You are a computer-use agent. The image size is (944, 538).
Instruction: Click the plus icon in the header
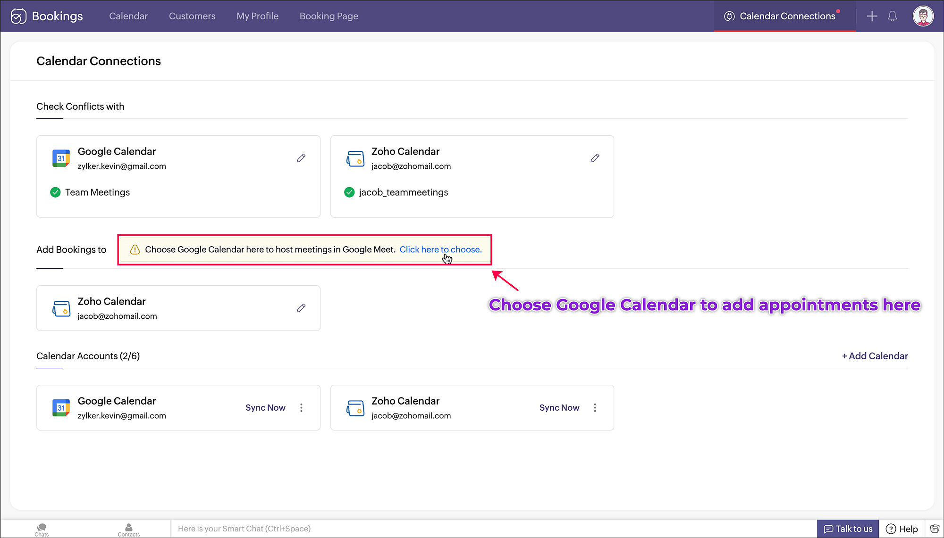pyautogui.click(x=872, y=16)
